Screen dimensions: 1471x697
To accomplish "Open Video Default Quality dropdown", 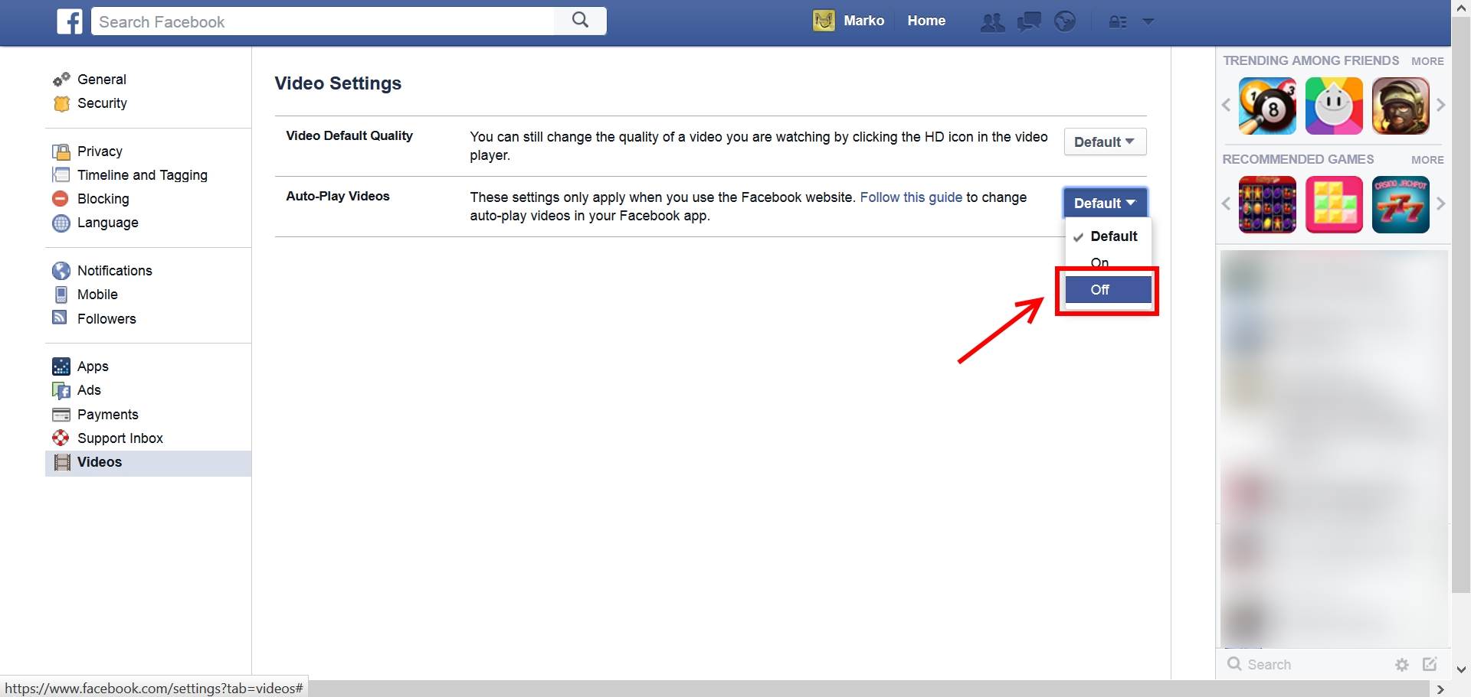I will click(x=1104, y=142).
